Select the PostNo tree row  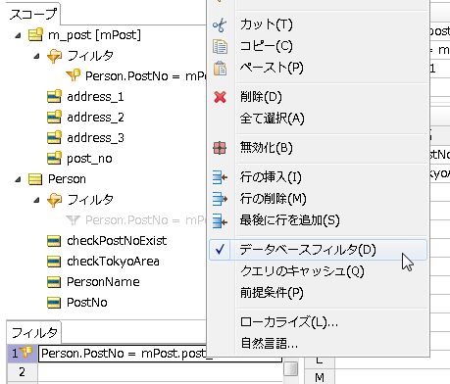(x=87, y=303)
